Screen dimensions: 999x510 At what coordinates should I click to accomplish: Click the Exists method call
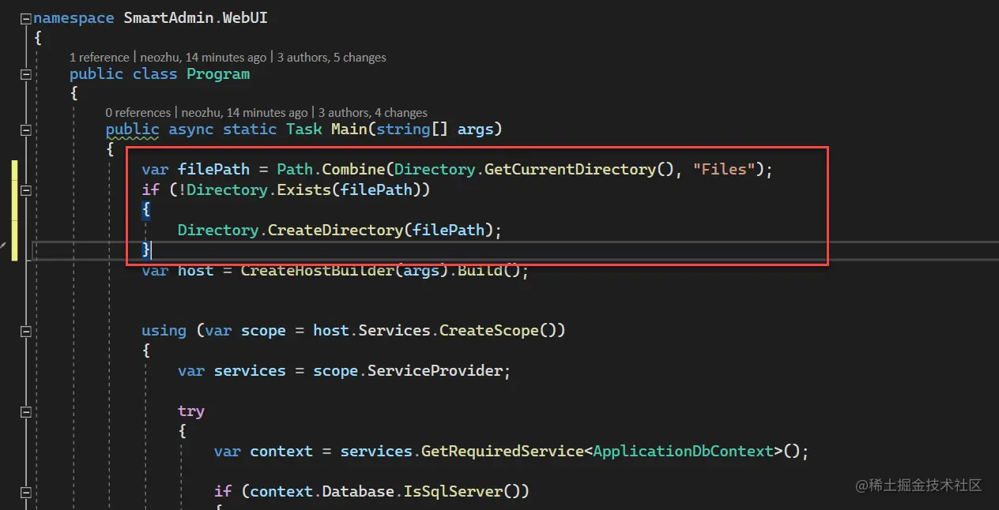303,189
